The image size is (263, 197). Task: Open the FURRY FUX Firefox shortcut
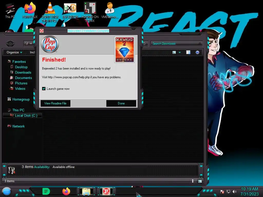(x=30, y=10)
